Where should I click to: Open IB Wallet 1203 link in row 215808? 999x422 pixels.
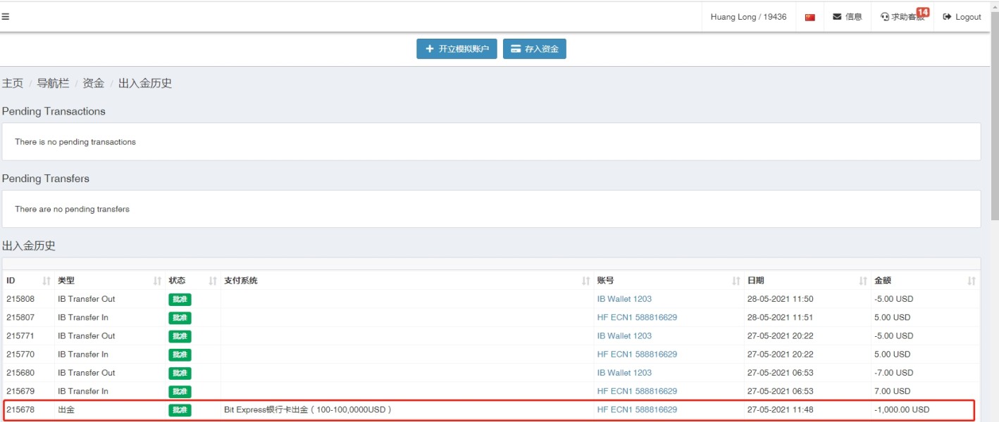(624, 299)
